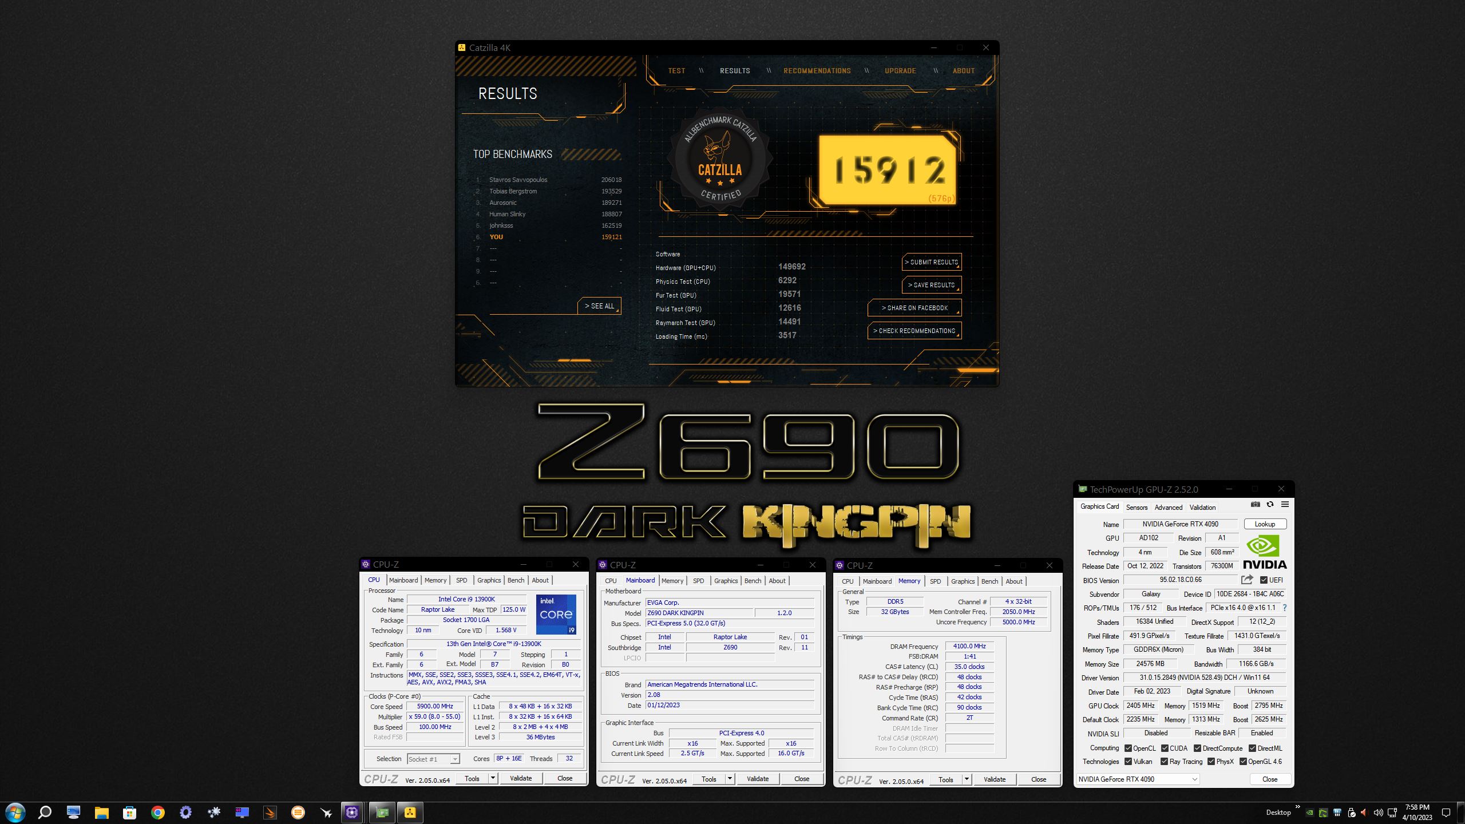Open the UPGRADE tab in Catzilla
The width and height of the screenshot is (1465, 824).
coord(900,71)
